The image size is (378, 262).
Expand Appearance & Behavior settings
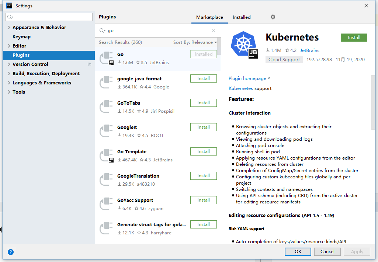click(9, 27)
